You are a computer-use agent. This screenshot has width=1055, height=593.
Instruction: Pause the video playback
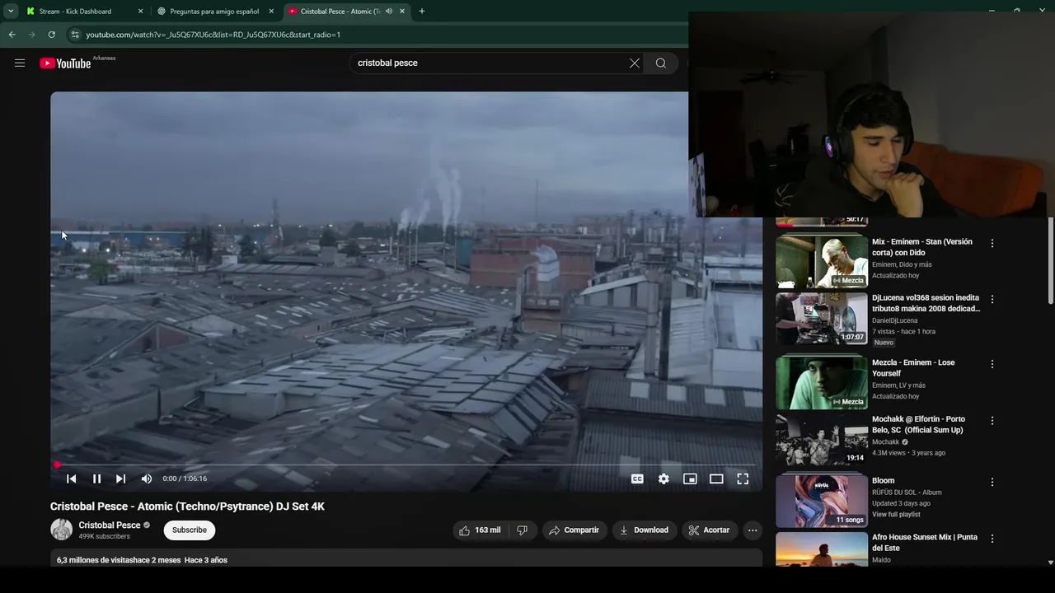coord(96,479)
